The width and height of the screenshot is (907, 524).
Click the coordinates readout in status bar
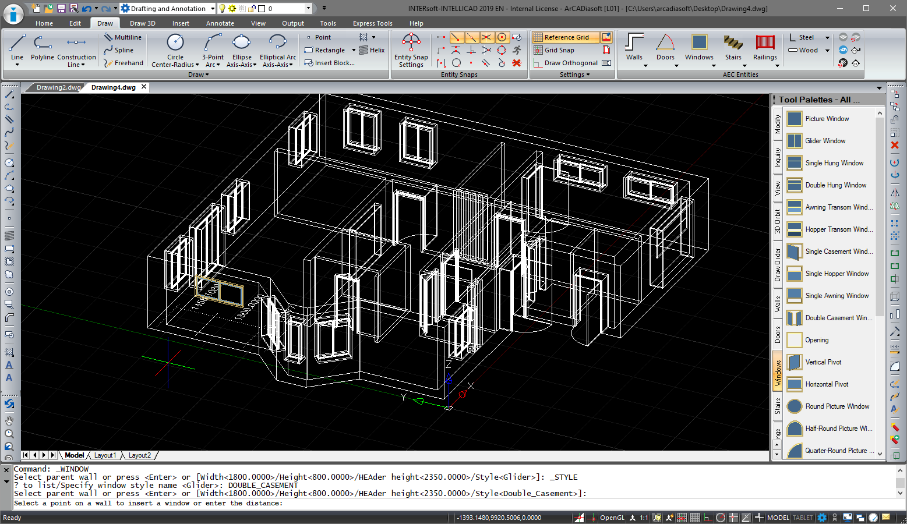(x=499, y=518)
